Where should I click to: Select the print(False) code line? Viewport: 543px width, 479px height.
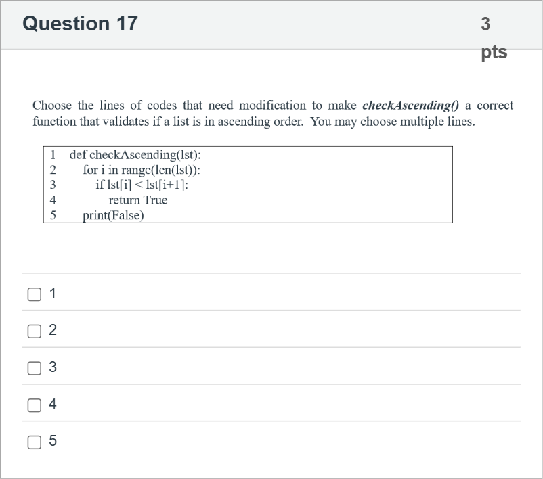[x=112, y=215]
